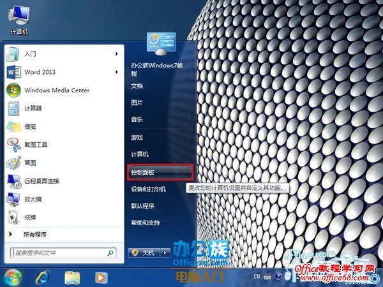Launch Word 2013 from its icon
This screenshot has width=383, height=287.
pyautogui.click(x=13, y=72)
